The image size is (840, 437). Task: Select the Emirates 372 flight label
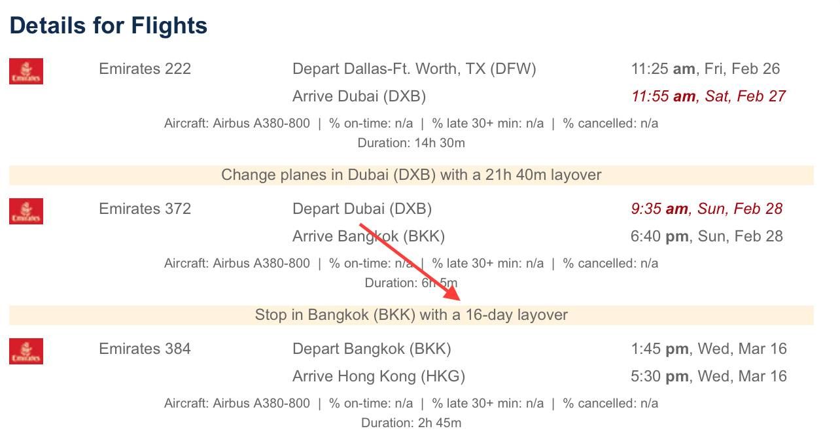(145, 209)
